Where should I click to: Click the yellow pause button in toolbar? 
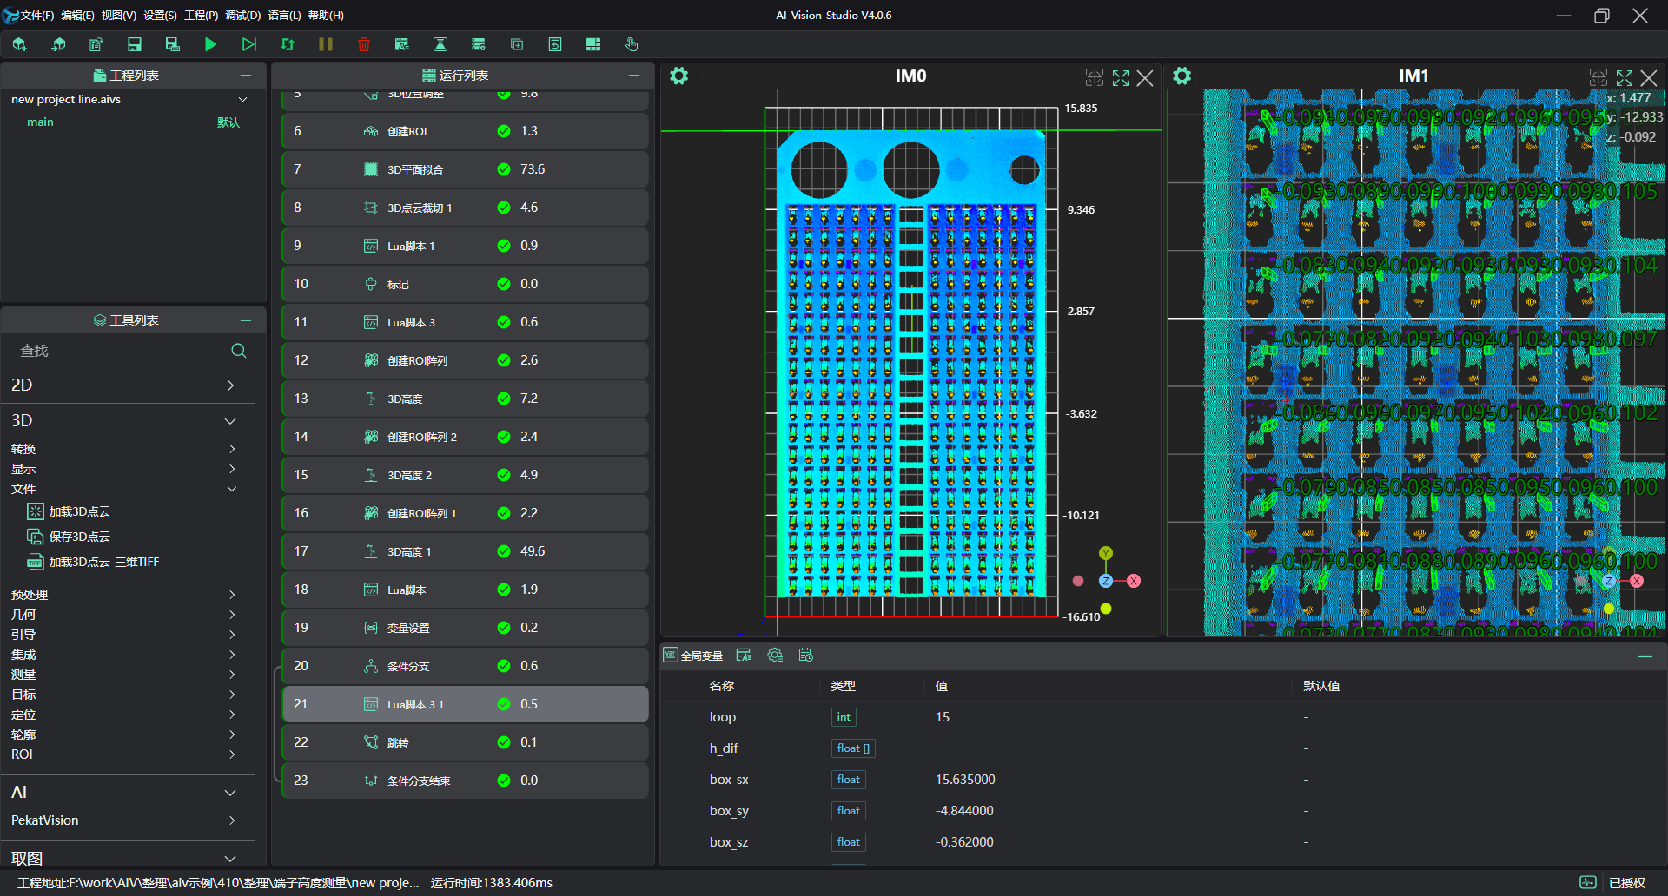(326, 44)
